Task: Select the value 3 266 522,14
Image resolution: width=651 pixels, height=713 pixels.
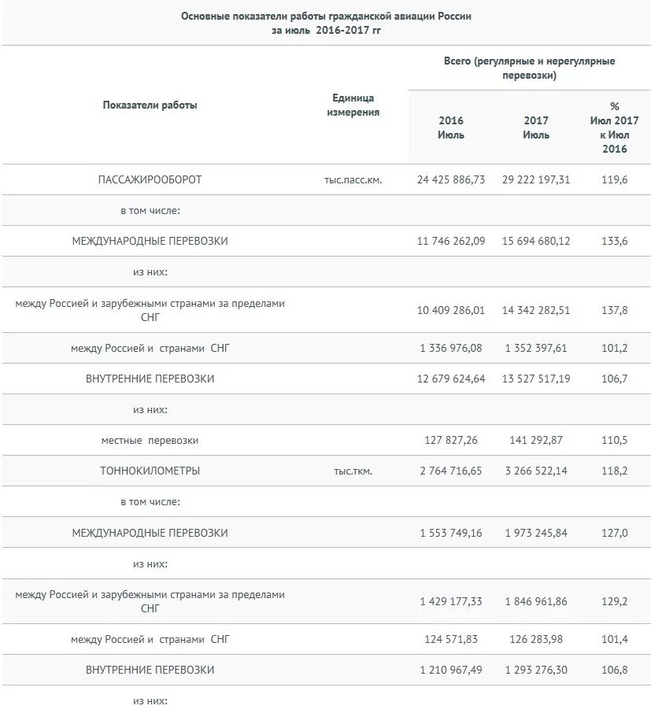Action: click(536, 471)
